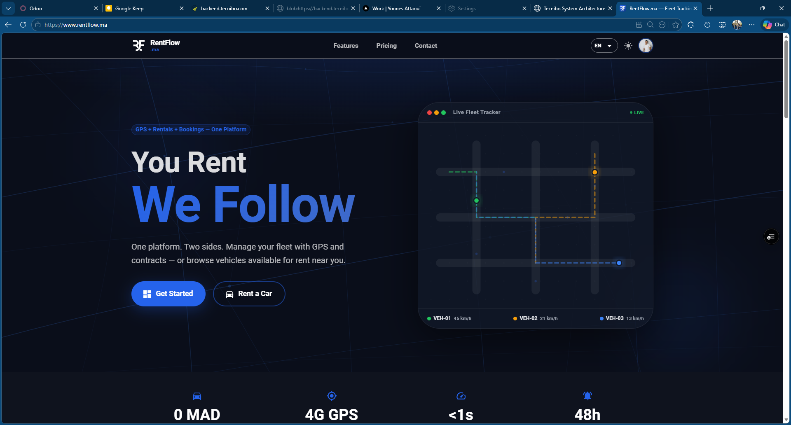Open the user avatar menu on RentFlow
The height and width of the screenshot is (425, 791).
tap(646, 46)
